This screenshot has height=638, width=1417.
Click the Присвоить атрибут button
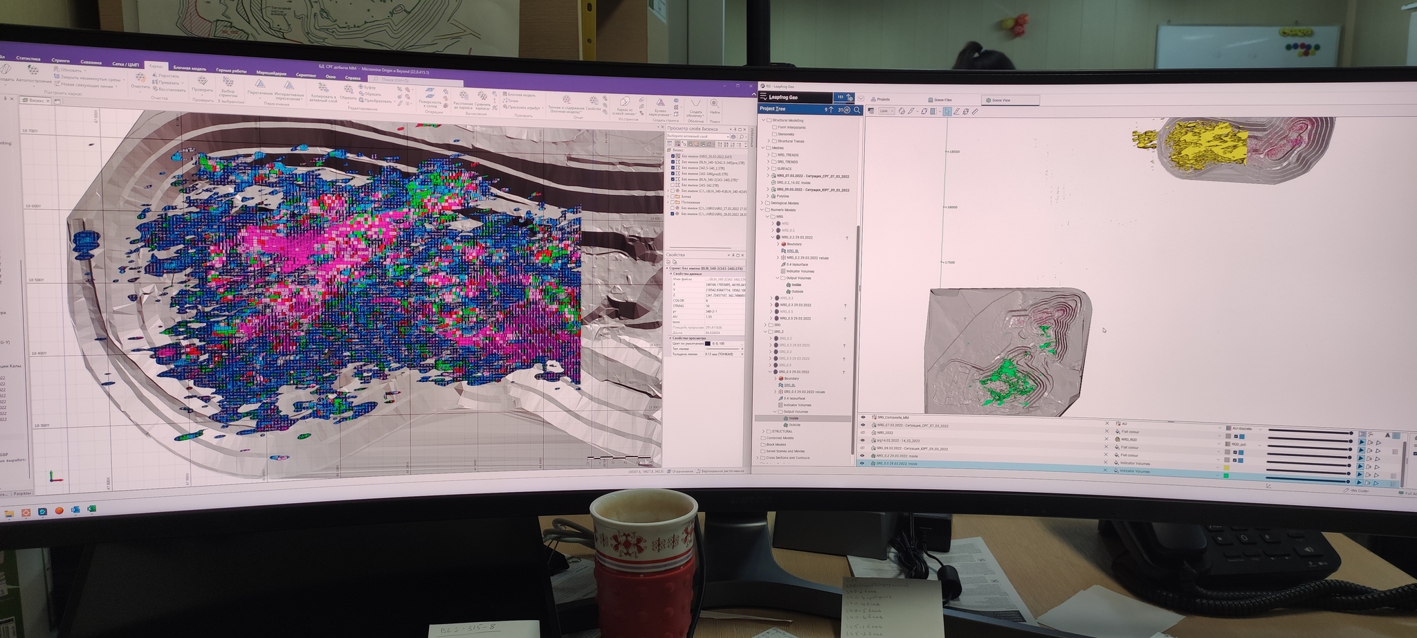point(522,107)
